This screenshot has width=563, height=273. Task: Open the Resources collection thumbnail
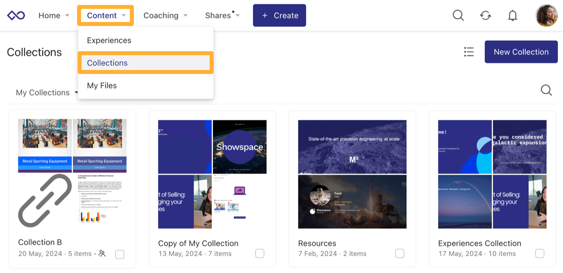click(x=352, y=174)
